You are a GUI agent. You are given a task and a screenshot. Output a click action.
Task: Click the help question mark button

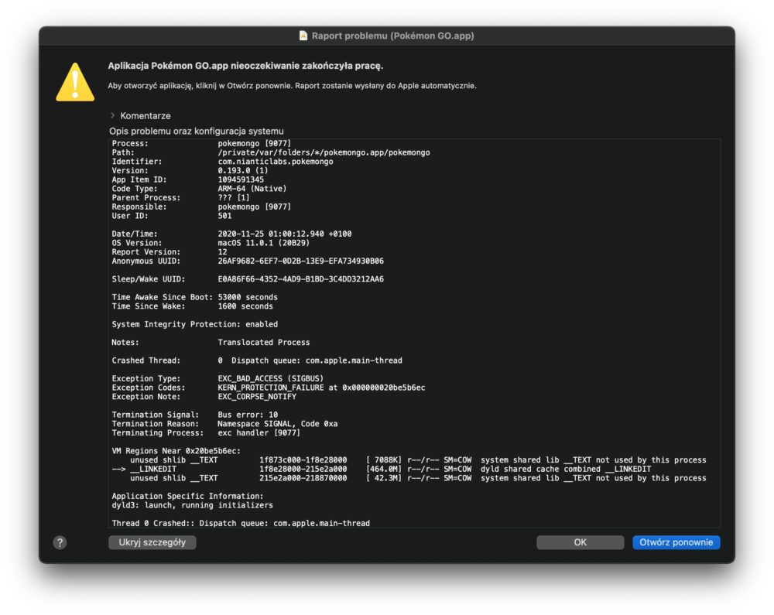pos(60,542)
